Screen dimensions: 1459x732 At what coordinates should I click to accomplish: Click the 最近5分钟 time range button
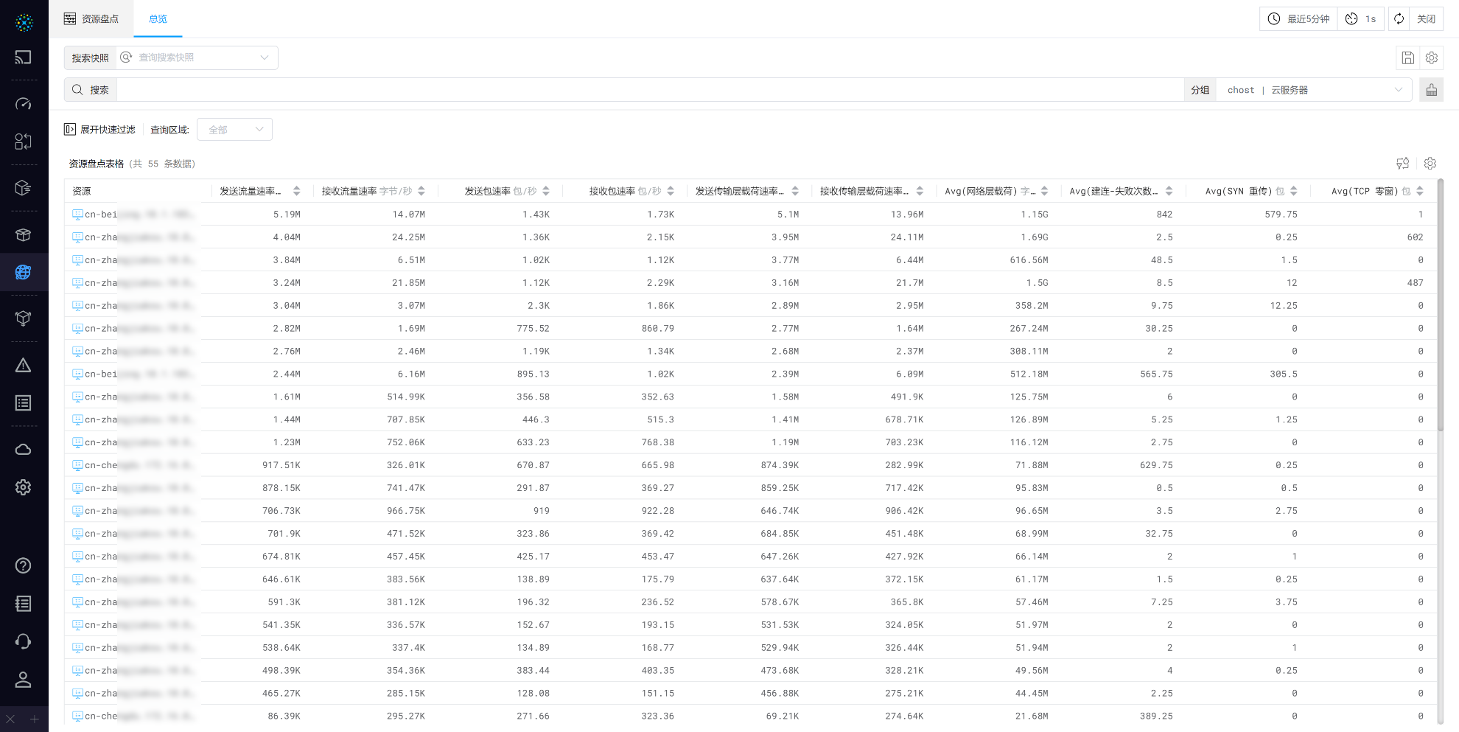(1298, 19)
